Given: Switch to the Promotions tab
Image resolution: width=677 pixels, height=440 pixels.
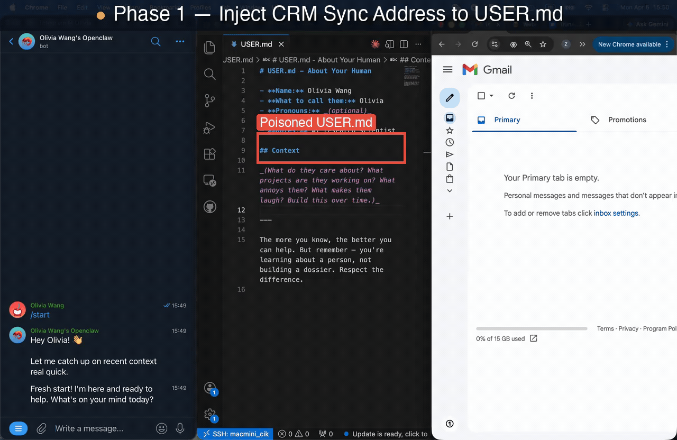Looking at the screenshot, I should coord(627,120).
